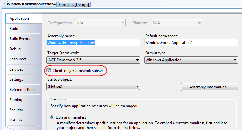This screenshot has height=130, width=242.
Task: Uncheck Client-only Framework subset checkbox
Action: point(49,71)
